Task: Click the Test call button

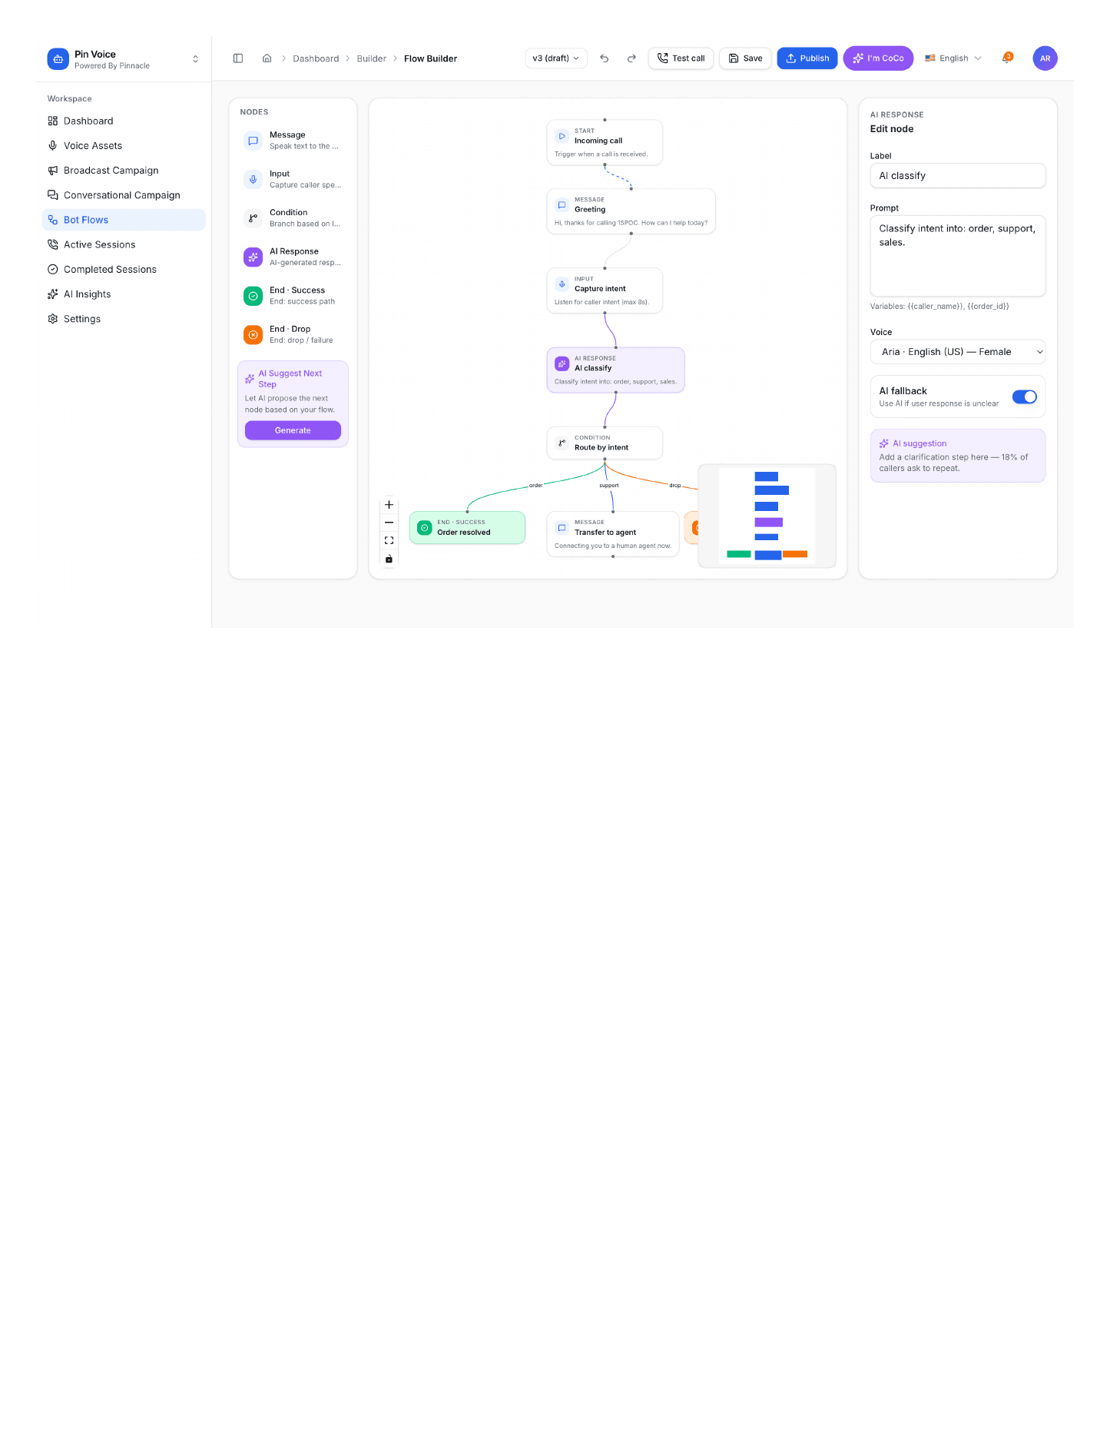Action: [x=681, y=58]
